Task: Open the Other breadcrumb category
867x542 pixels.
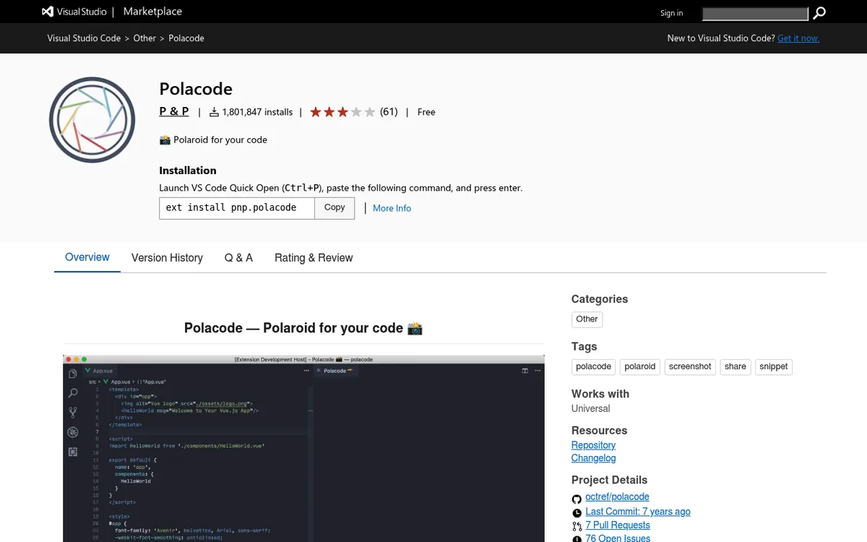Action: tap(144, 38)
